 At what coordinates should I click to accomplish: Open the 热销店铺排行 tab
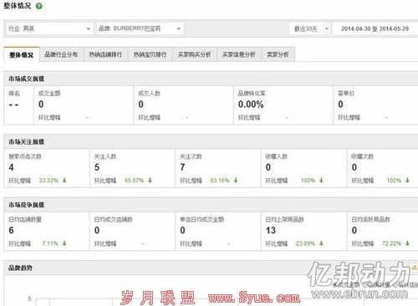105,54
